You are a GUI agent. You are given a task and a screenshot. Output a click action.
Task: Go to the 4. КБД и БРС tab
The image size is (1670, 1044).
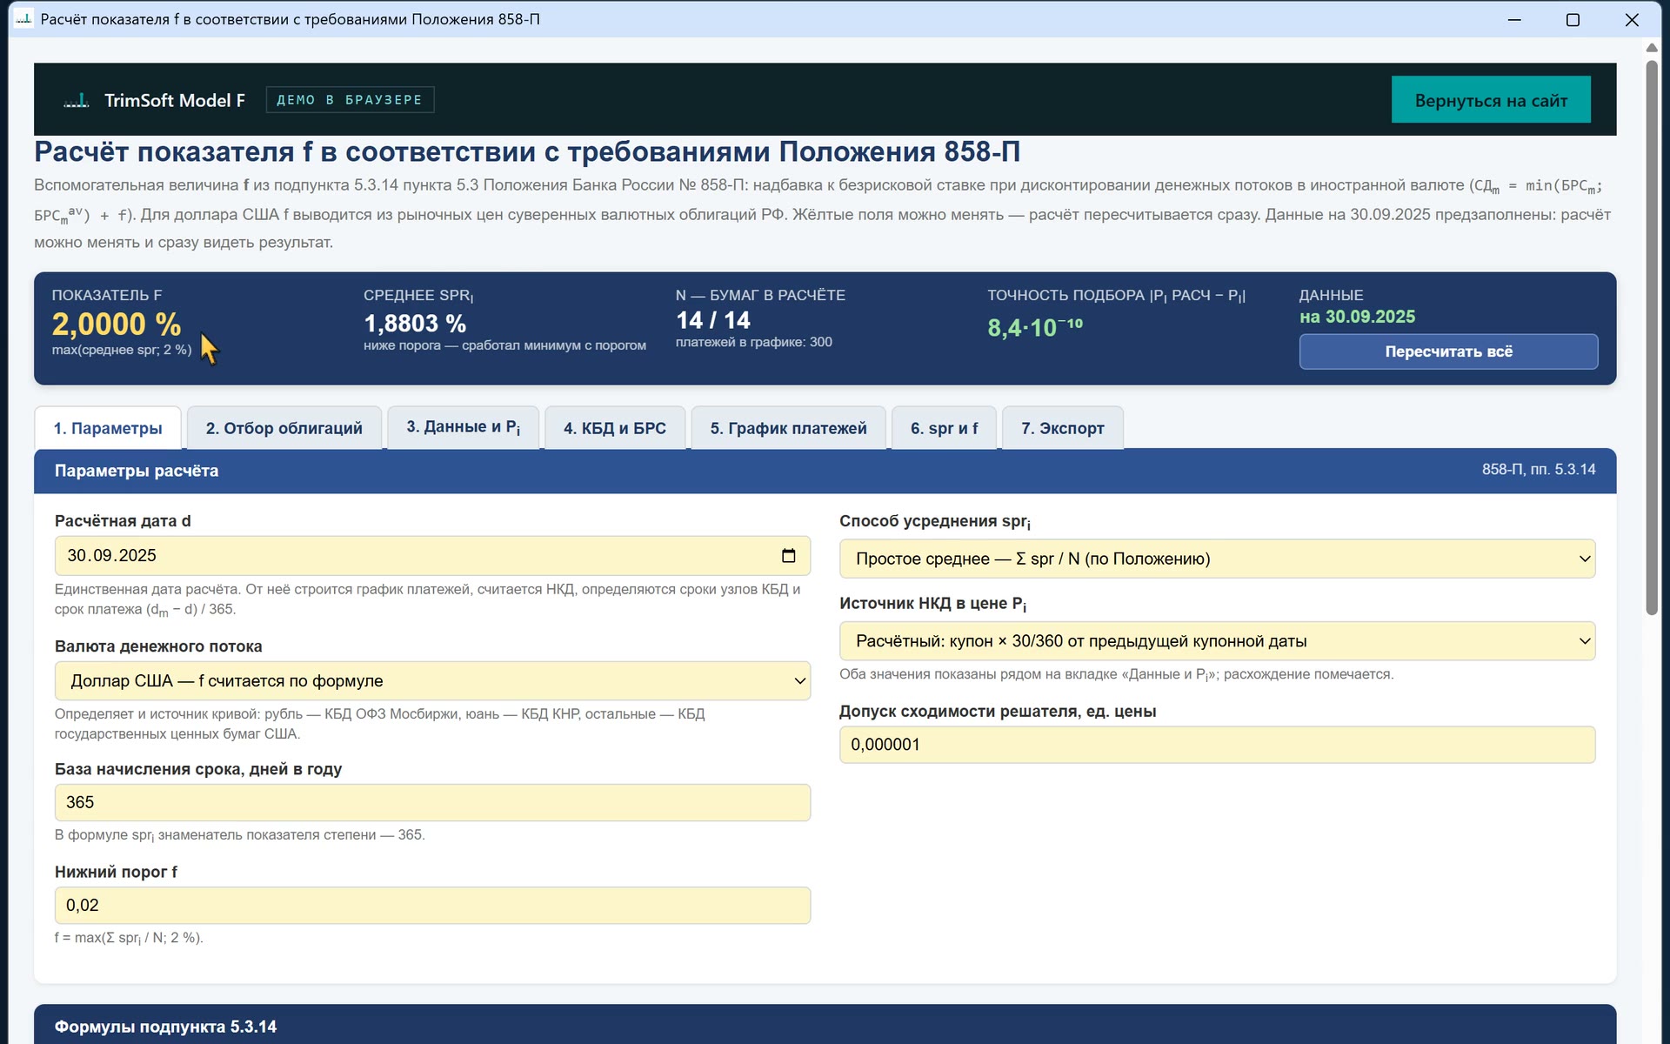pyautogui.click(x=615, y=428)
